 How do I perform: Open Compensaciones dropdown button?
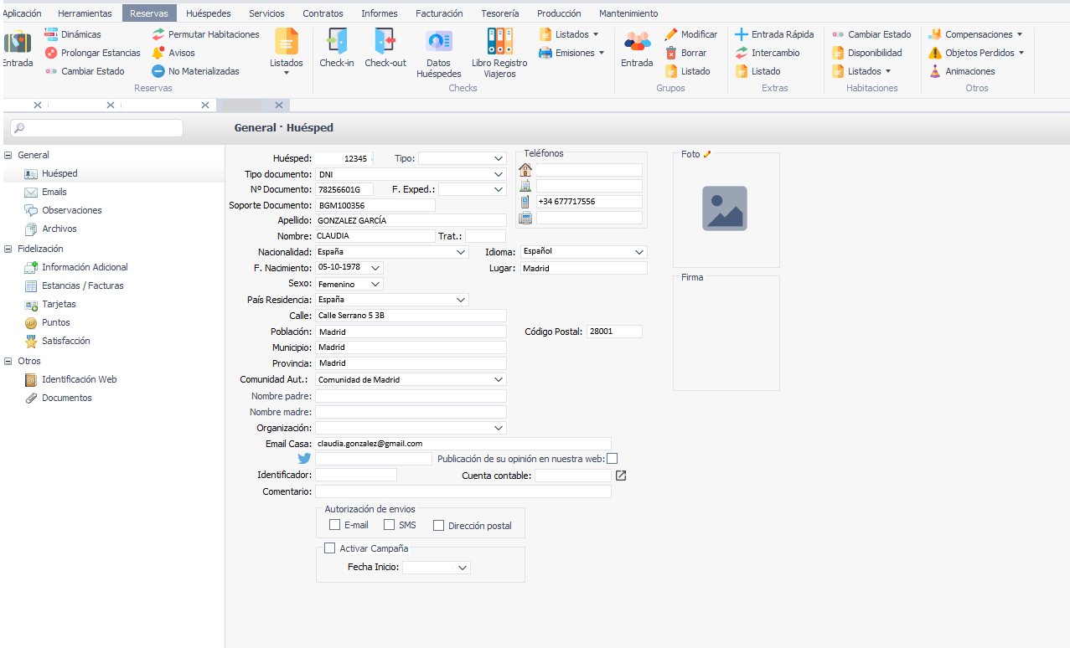point(976,34)
